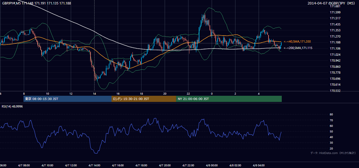Click hour 10 on price chart hour axis
Viewport: 359px width, 168px height.
47,94
